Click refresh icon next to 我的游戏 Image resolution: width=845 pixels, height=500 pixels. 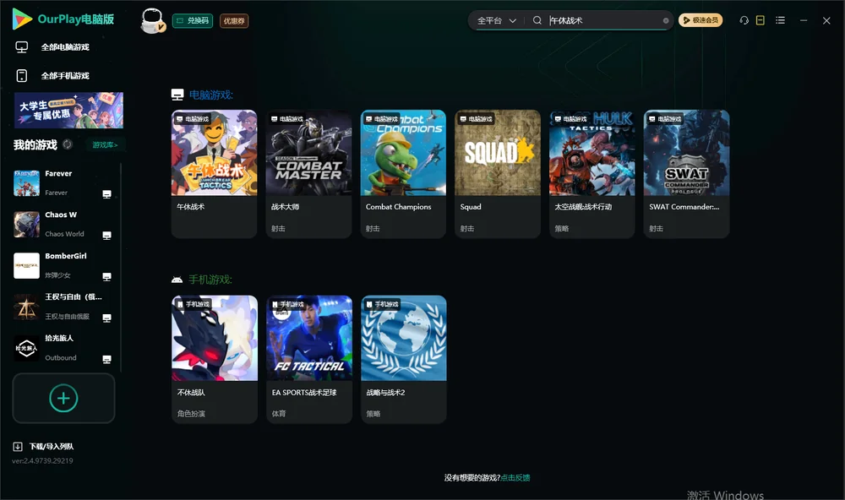[68, 144]
